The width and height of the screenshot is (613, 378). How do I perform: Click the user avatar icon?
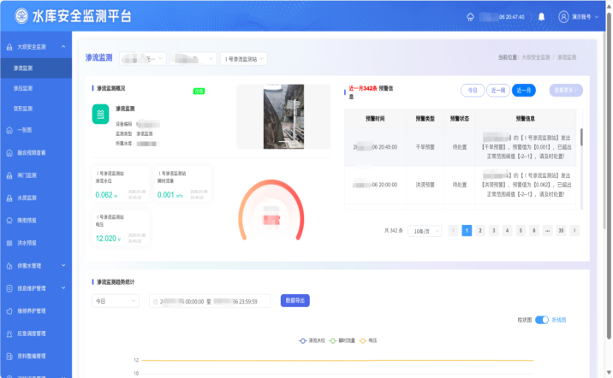pos(563,16)
